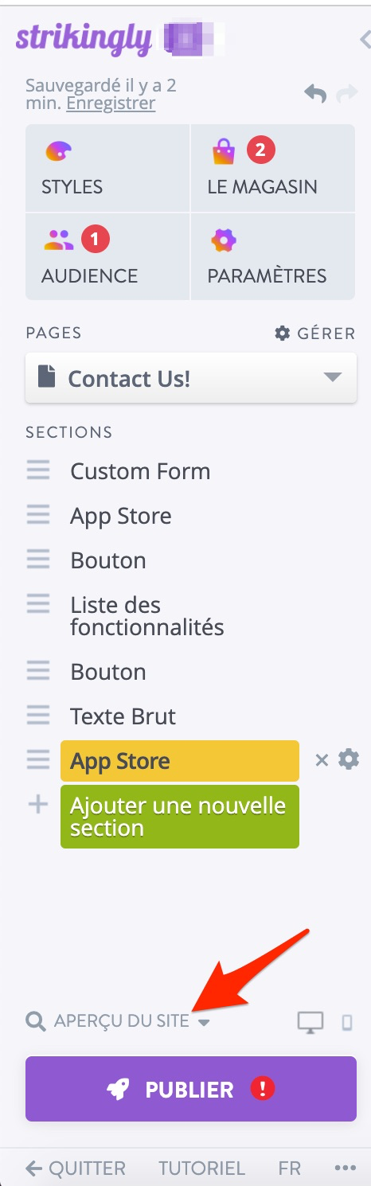
Task: Click the Publier button
Action: [x=191, y=1089]
